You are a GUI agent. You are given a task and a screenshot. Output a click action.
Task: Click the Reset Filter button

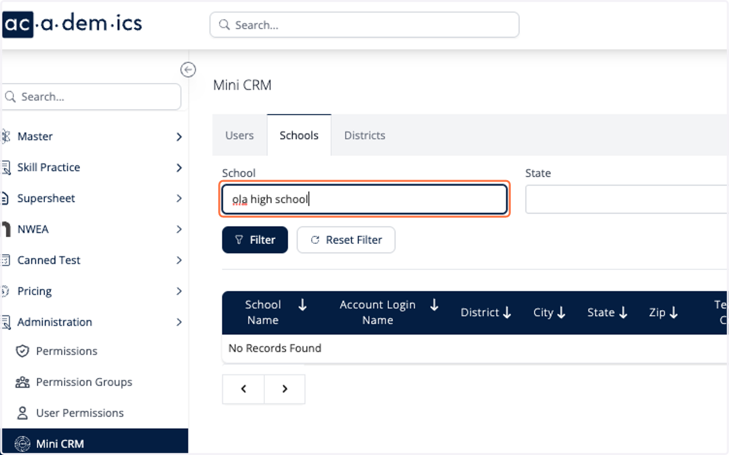coord(346,240)
